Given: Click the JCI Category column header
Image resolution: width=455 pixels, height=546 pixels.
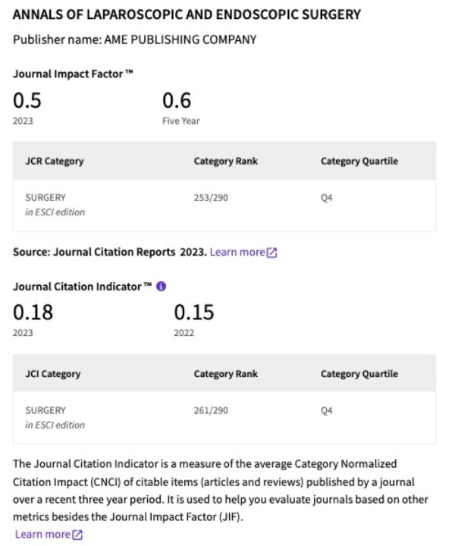Looking at the screenshot, I should click(53, 374).
